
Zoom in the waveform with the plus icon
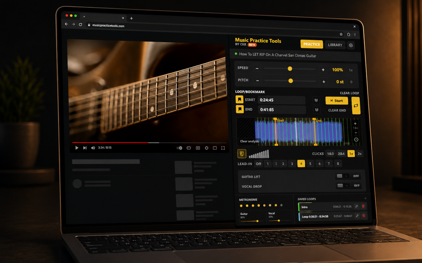point(355,124)
